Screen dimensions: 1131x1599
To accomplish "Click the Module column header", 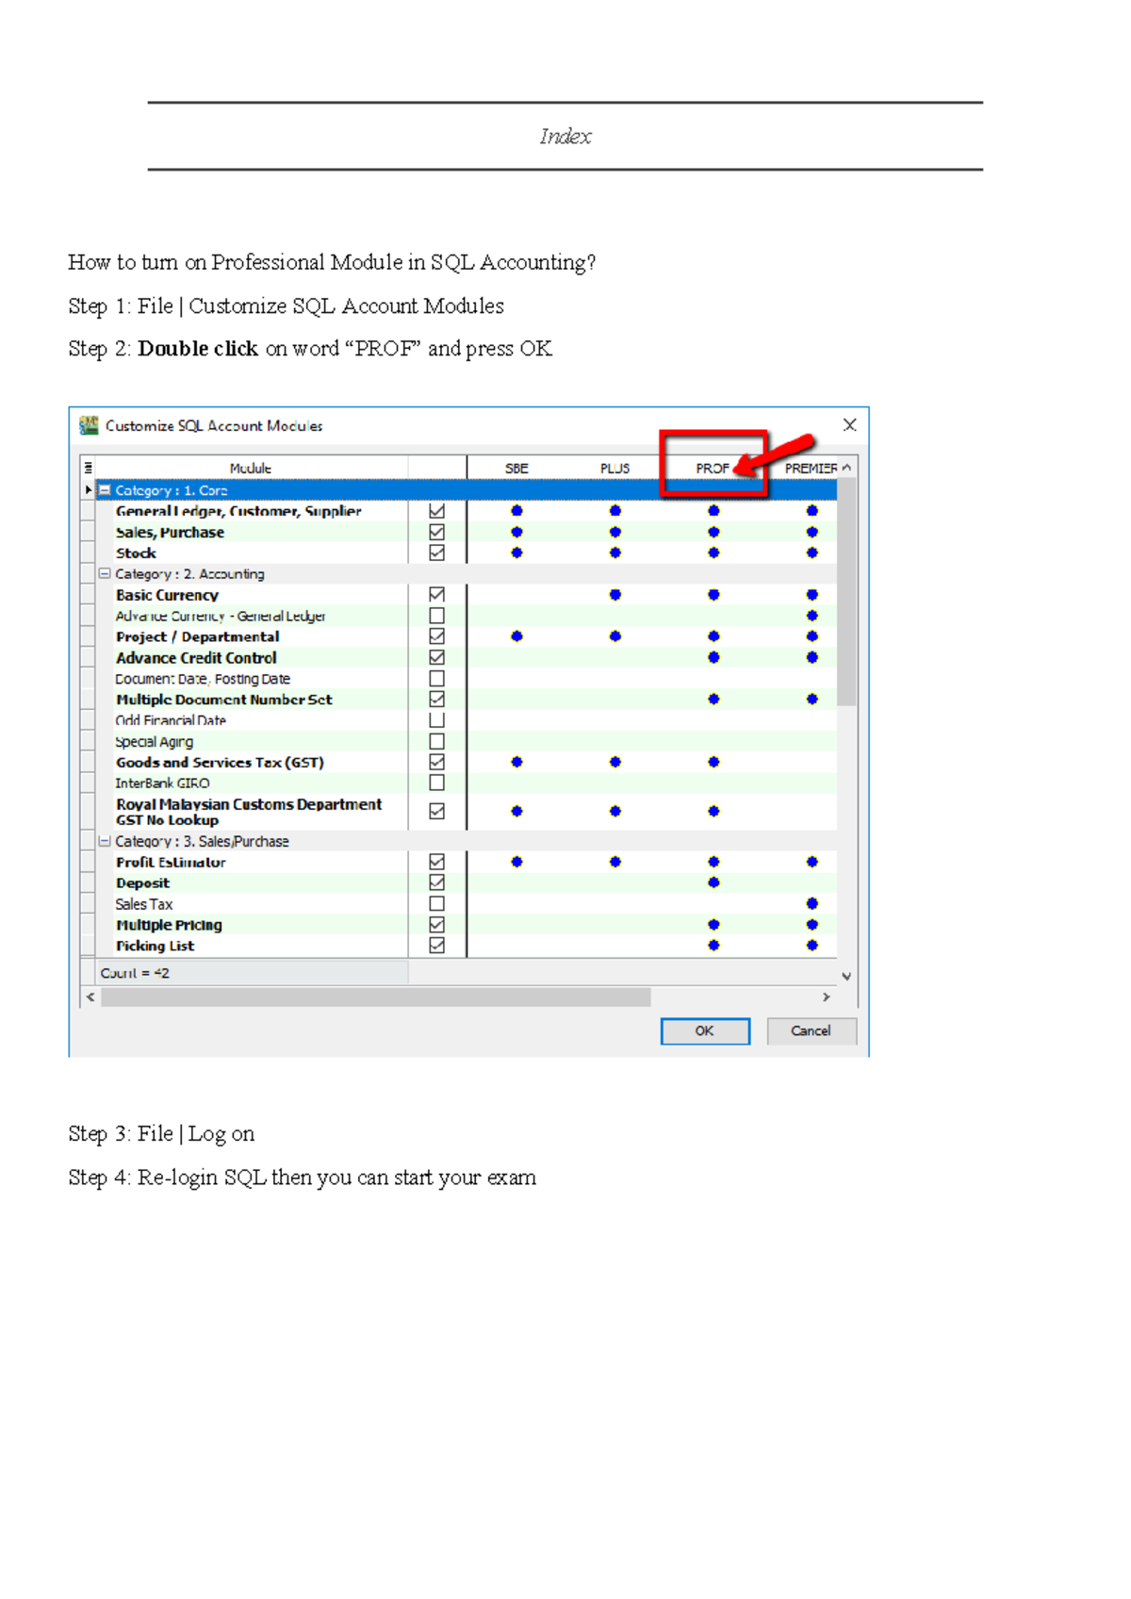I will point(251,468).
